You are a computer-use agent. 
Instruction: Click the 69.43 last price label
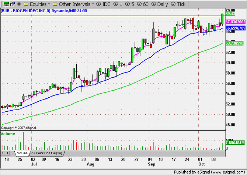tap(230, 14)
